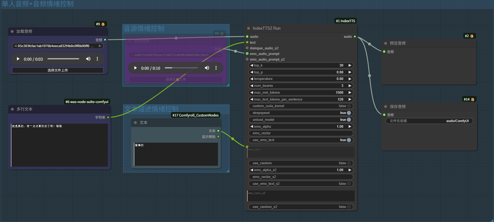Seek the 0:10 audio progress bar

point(181,68)
